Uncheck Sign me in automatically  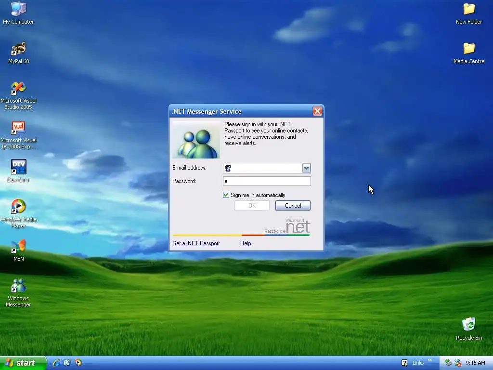click(226, 195)
